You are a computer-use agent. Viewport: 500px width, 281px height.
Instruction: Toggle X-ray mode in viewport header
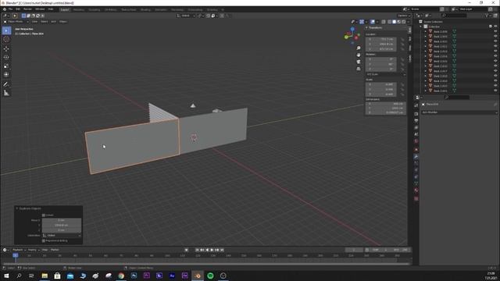tap(384, 22)
